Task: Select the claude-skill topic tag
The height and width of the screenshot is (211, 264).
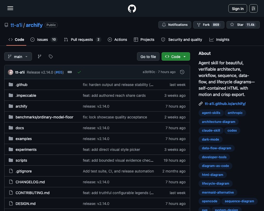Action: click(211, 130)
